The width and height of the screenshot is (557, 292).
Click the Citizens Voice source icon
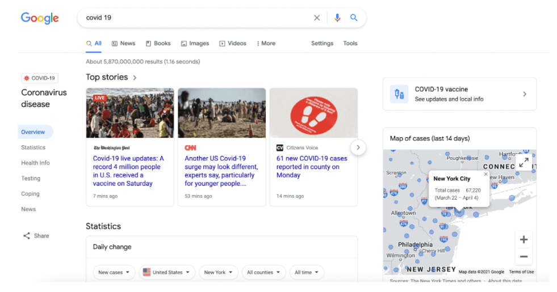click(x=280, y=147)
